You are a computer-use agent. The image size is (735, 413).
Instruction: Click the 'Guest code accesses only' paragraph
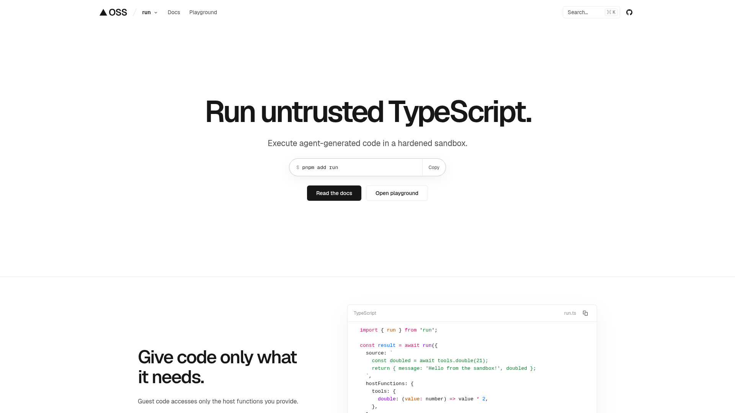click(x=218, y=401)
